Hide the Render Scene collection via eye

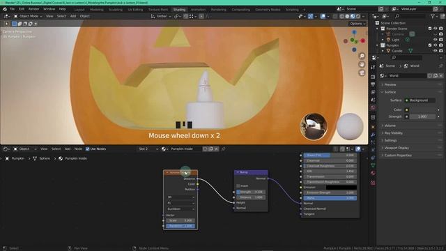[435, 29]
